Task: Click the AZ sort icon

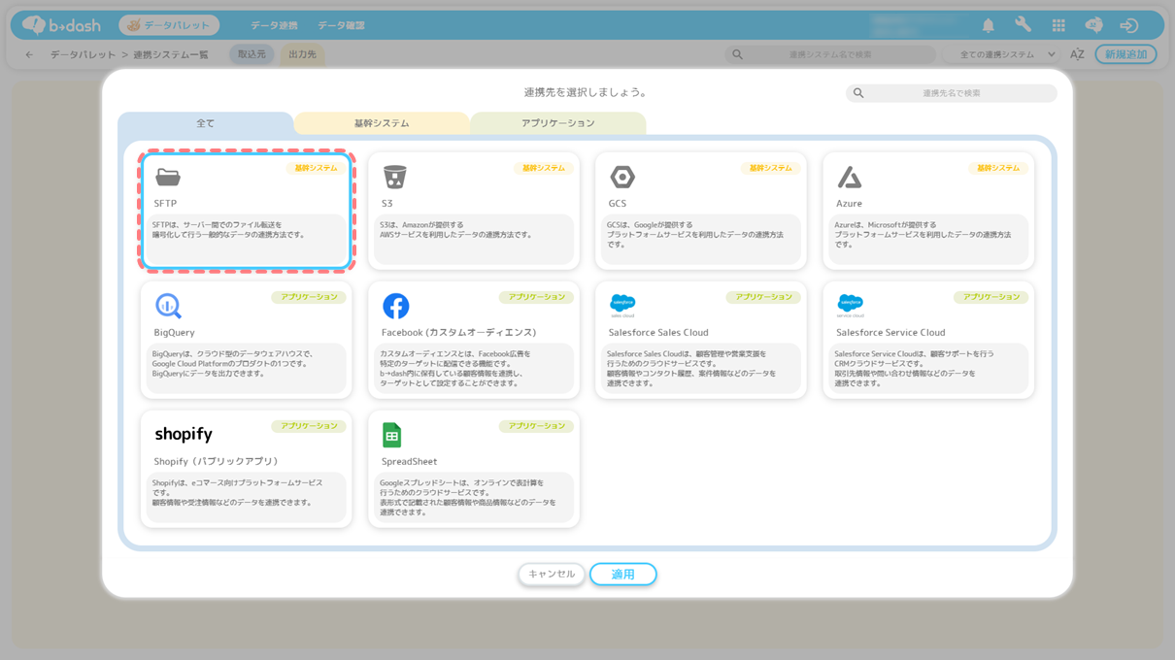Action: point(1077,54)
